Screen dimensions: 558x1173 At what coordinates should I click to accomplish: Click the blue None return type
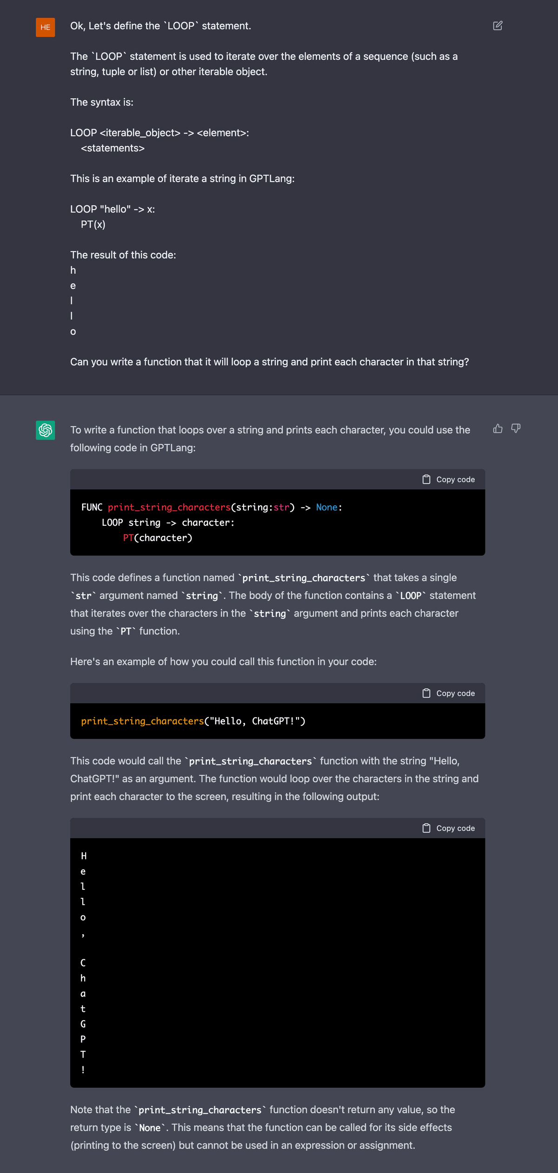click(326, 507)
